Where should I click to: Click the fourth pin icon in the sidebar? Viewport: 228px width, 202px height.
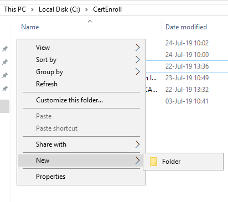(5, 89)
